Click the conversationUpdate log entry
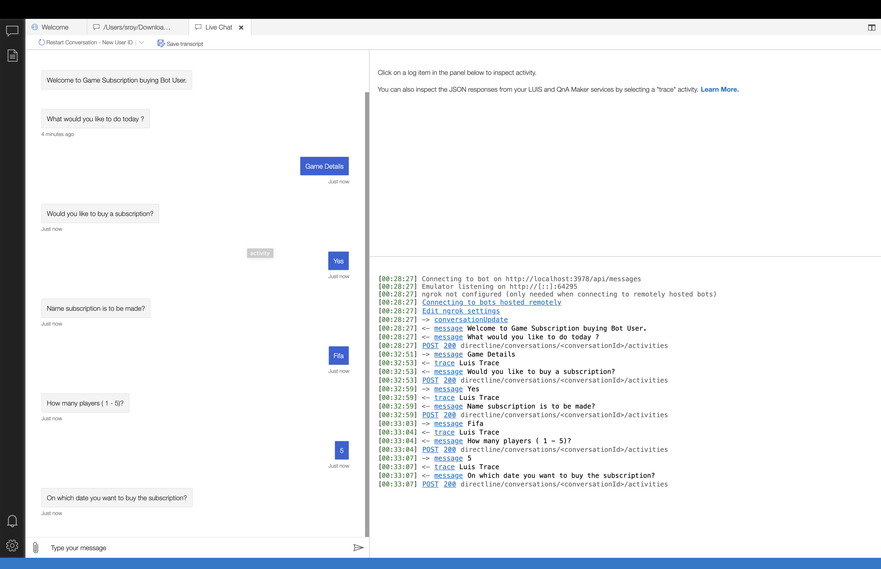Screen dimensions: 881x569 471,320
